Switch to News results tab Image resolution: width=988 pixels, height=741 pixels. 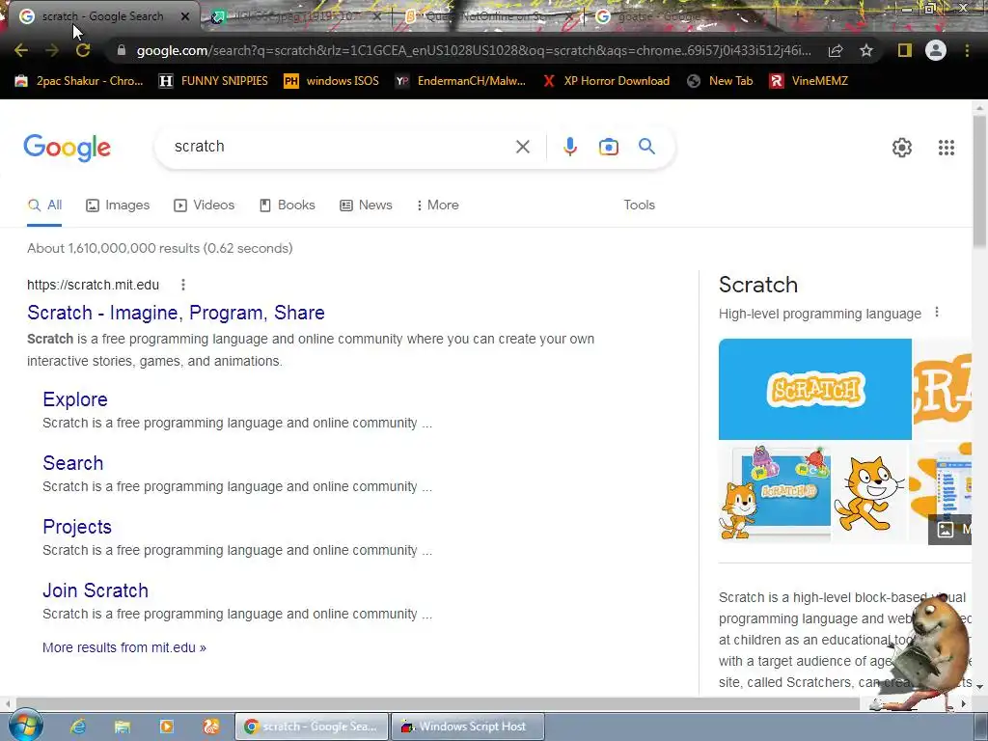[x=366, y=206]
